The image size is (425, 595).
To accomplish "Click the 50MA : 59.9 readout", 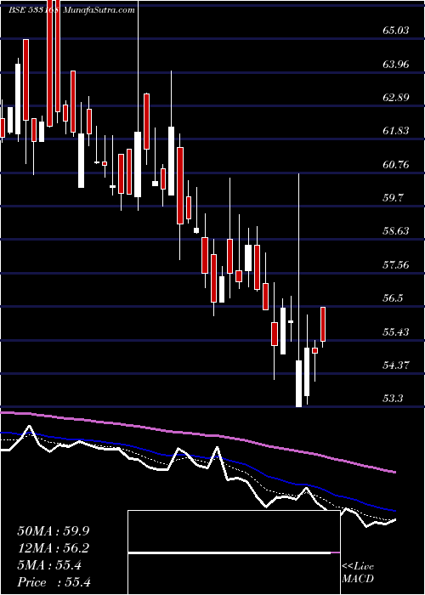I will point(53,531).
